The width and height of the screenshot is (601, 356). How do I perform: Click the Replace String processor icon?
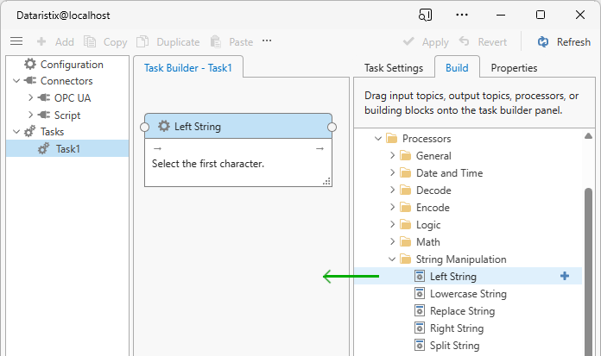[420, 310]
